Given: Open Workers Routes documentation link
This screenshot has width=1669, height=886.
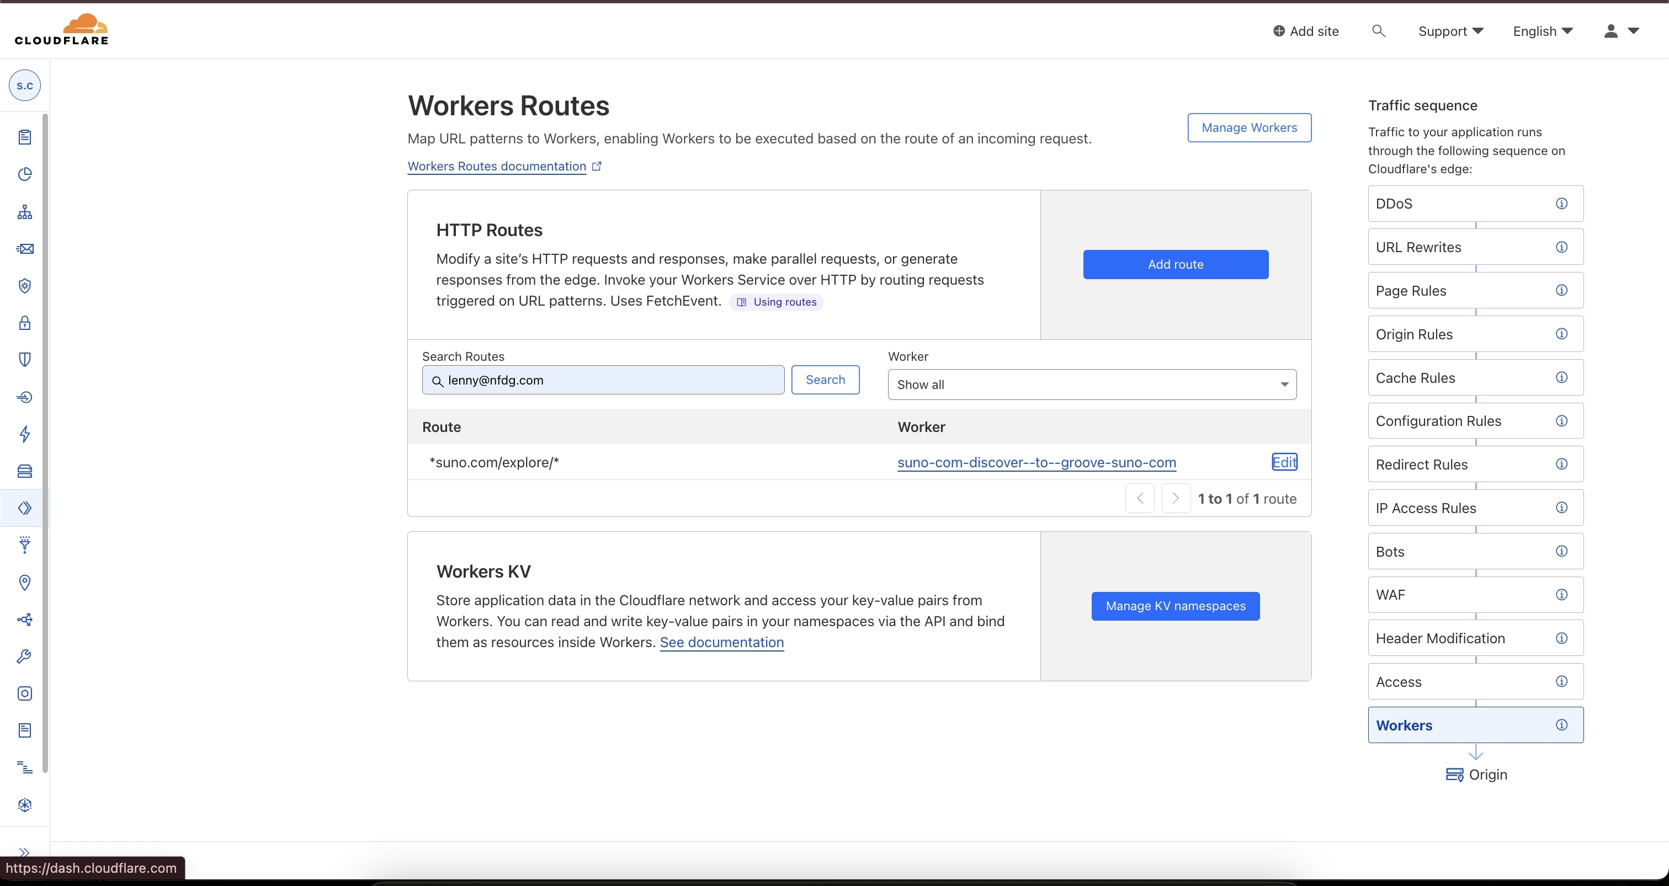Looking at the screenshot, I should pyautogui.click(x=504, y=167).
